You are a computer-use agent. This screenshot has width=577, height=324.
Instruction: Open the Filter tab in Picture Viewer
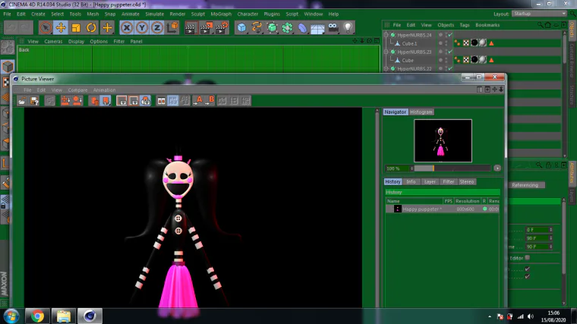(x=448, y=181)
